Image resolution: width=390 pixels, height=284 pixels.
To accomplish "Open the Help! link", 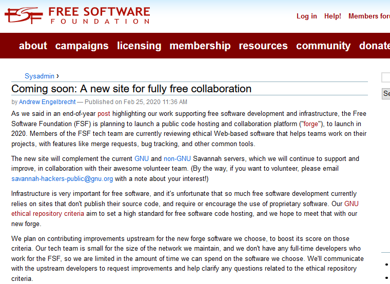I will point(333,16).
